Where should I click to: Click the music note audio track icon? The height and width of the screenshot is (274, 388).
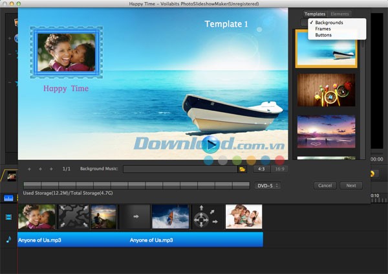pos(9,240)
